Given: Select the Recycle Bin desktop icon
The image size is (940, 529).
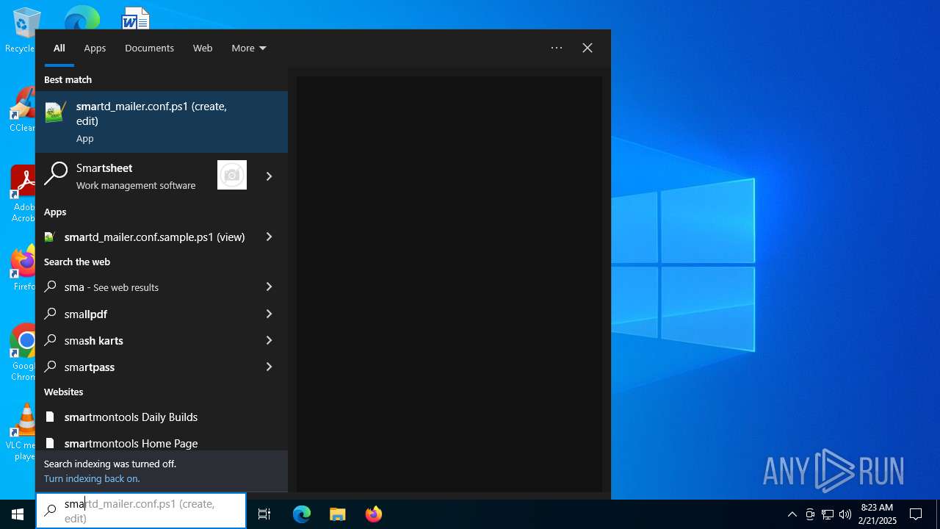Looking at the screenshot, I should pyautogui.click(x=23, y=29).
